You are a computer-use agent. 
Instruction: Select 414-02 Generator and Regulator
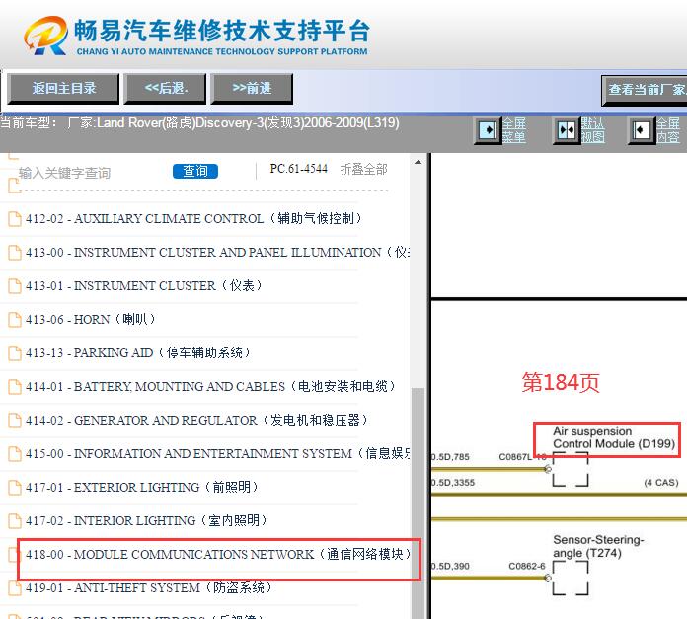(x=196, y=420)
